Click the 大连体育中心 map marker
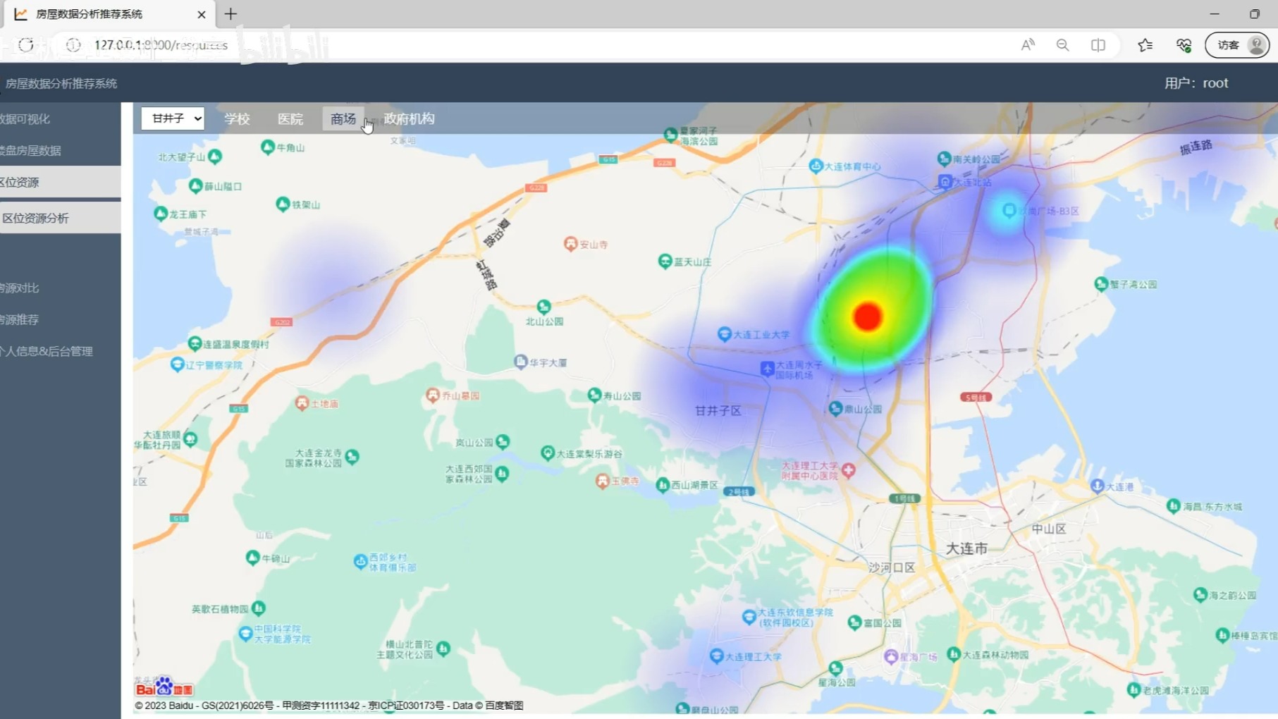 816,166
